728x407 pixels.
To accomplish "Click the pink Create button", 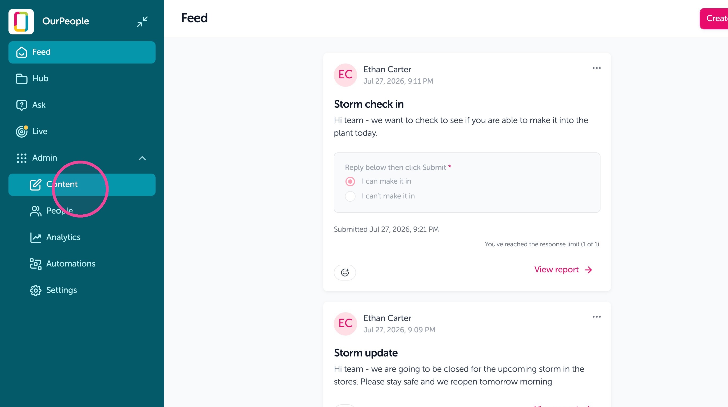I will 714,19.
